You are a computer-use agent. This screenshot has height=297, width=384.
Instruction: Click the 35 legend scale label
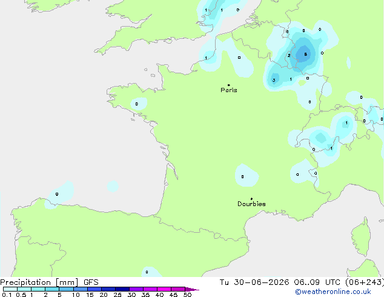(x=145, y=295)
